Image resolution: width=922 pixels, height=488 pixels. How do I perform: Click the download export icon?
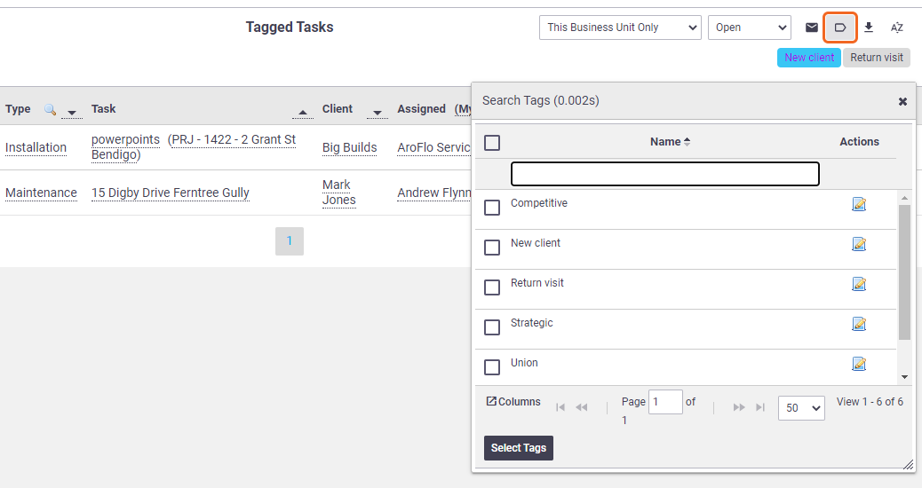pyautogui.click(x=869, y=28)
